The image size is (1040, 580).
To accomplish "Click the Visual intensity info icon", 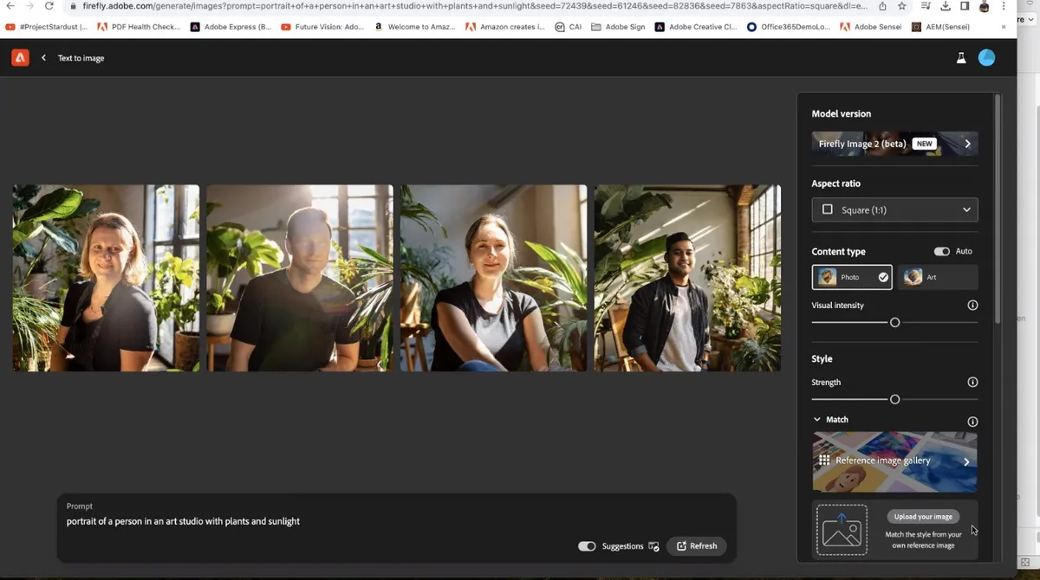I will (972, 306).
